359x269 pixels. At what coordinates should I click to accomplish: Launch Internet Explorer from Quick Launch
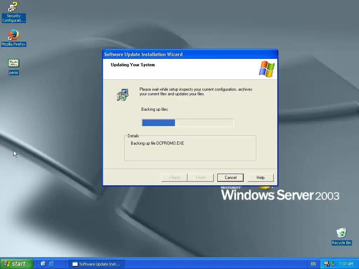click(x=52, y=264)
